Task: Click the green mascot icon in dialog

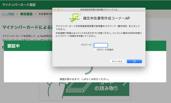Action: (x=75, y=18)
